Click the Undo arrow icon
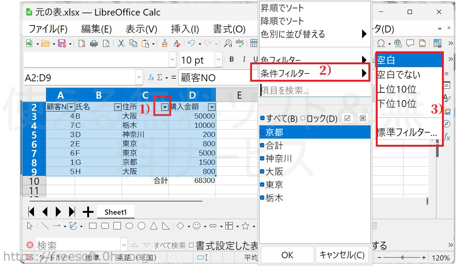This screenshot has width=473, height=266. click(x=191, y=44)
